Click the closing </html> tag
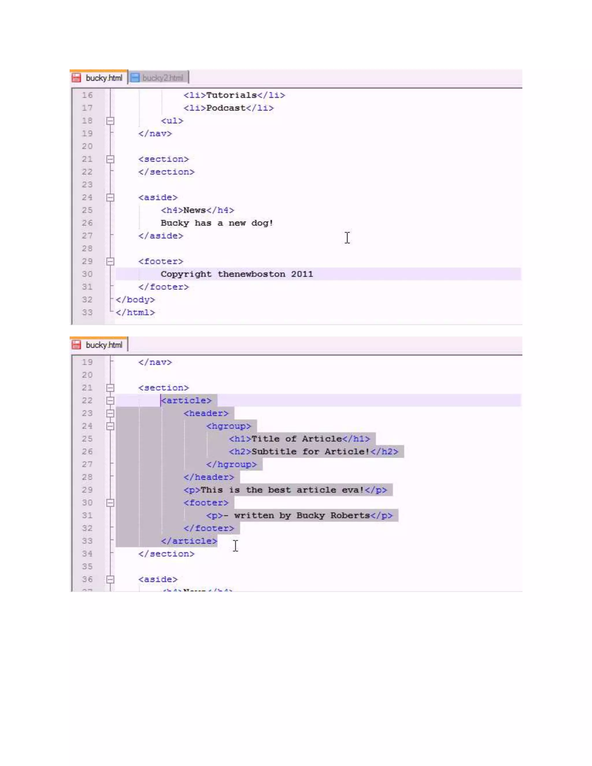Screen dimensions: 592x766 pyautogui.click(x=135, y=312)
